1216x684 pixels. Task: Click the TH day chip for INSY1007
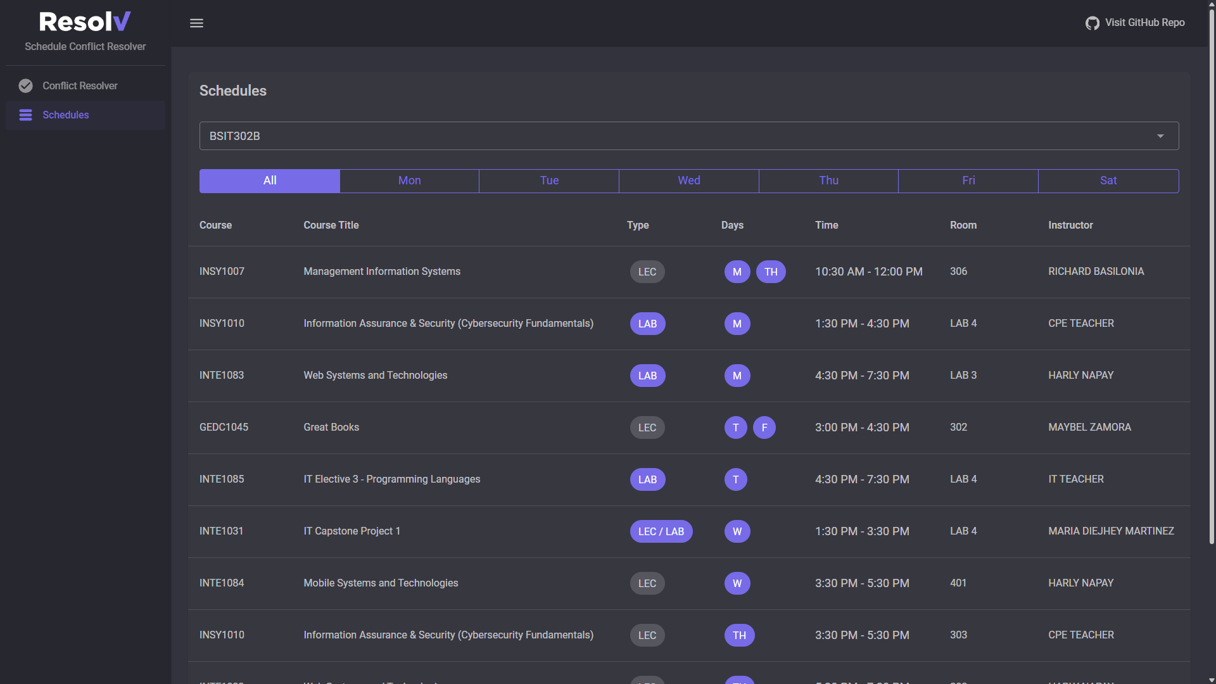(x=770, y=272)
